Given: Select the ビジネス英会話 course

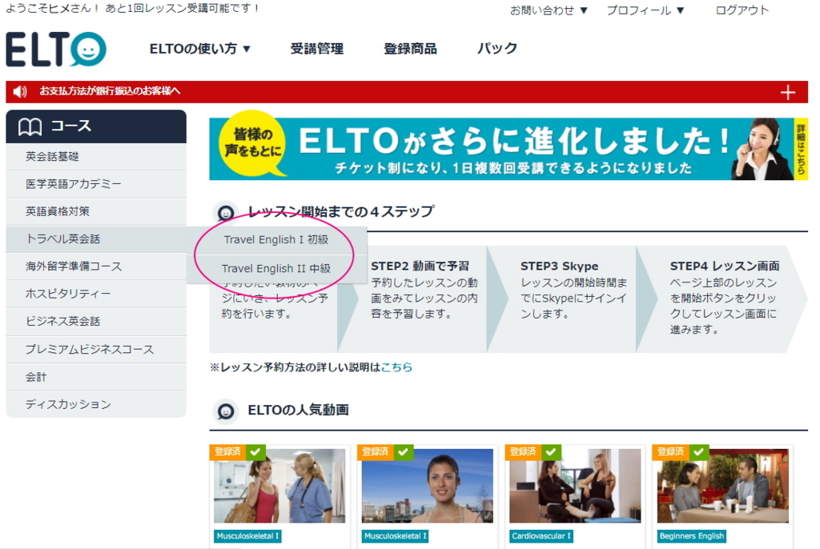Looking at the screenshot, I should [x=96, y=322].
